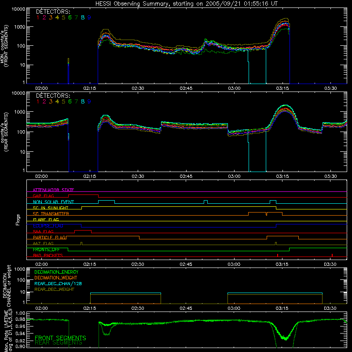The image size is (352, 352).
Task: Click 1.00 tick label on livetime axis
Action: tap(21, 313)
